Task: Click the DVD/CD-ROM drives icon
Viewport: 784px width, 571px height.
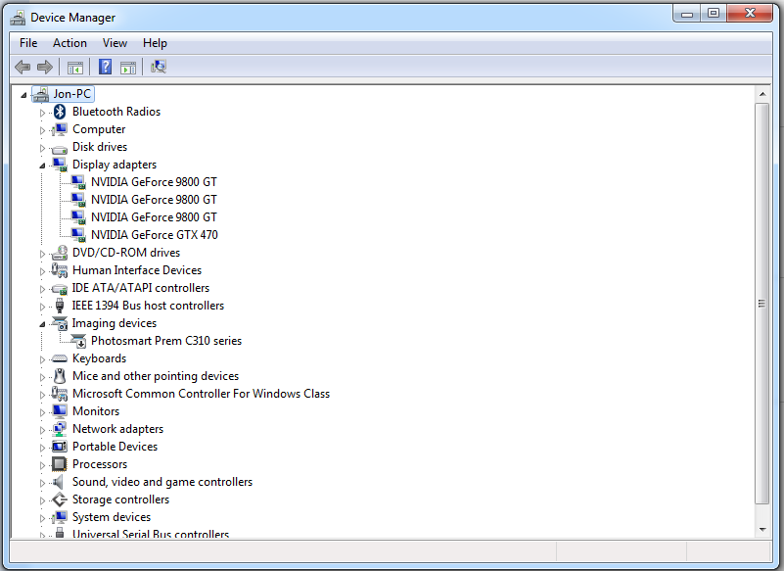Action: [x=60, y=253]
